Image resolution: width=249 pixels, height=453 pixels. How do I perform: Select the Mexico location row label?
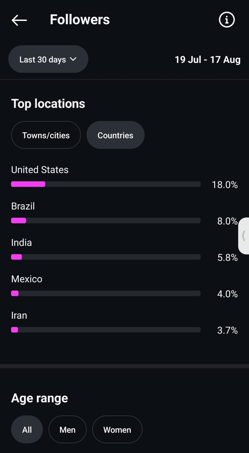click(27, 279)
